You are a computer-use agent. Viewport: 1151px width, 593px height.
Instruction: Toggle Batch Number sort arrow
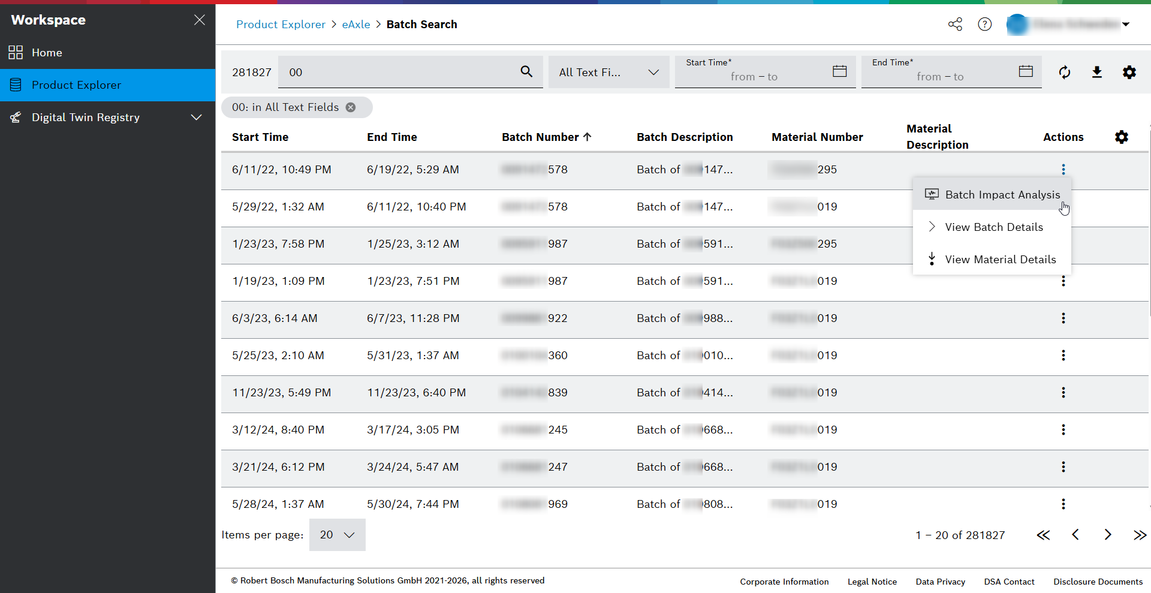[587, 137]
